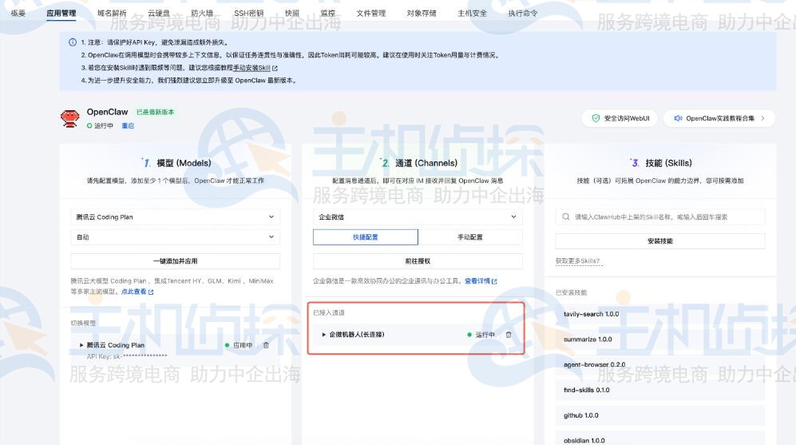Viewport: 796px width, 445px height.
Task: Switch to the 执行命令 tab
Action: pos(523,14)
